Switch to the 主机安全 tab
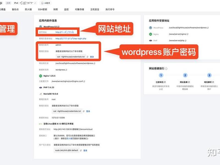Screen dimensions: 220x165 coord(95,9)
